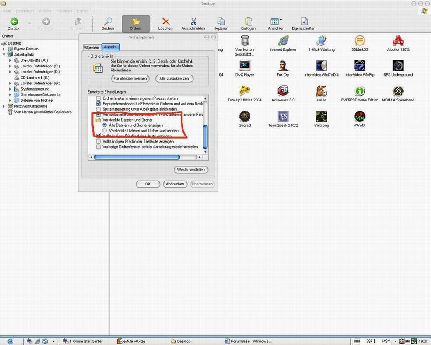Select Versteckte Dateien und Ordner ausblenden radio
Screen dimensions: 431x345
[105, 130]
